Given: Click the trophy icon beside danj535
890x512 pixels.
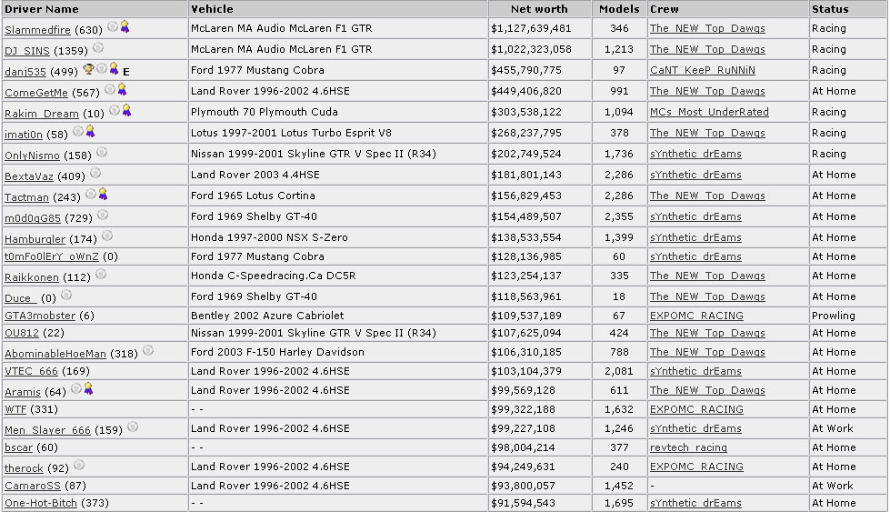Looking at the screenshot, I should (88, 69).
